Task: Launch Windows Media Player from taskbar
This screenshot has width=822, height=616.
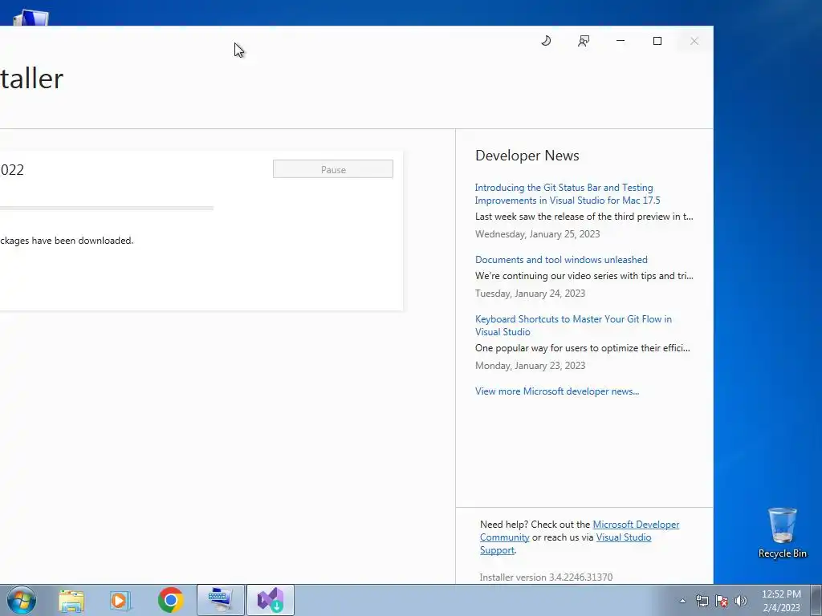Action: (x=120, y=600)
